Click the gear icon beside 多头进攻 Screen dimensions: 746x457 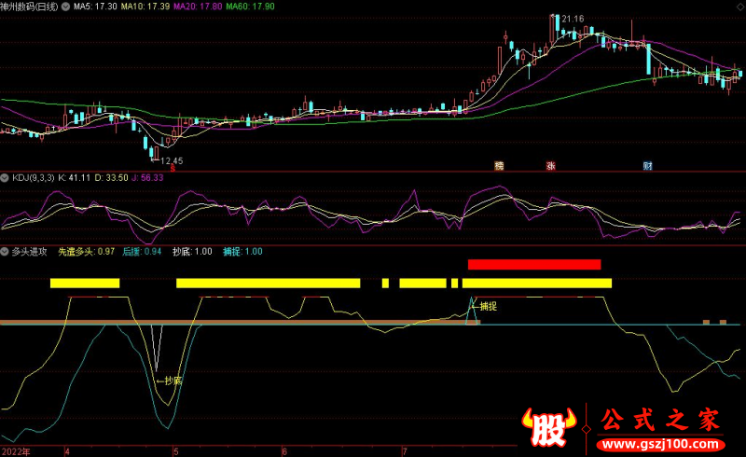tap(5, 252)
